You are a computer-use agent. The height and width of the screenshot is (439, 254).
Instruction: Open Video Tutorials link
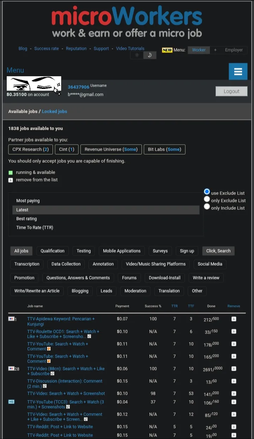(130, 48)
